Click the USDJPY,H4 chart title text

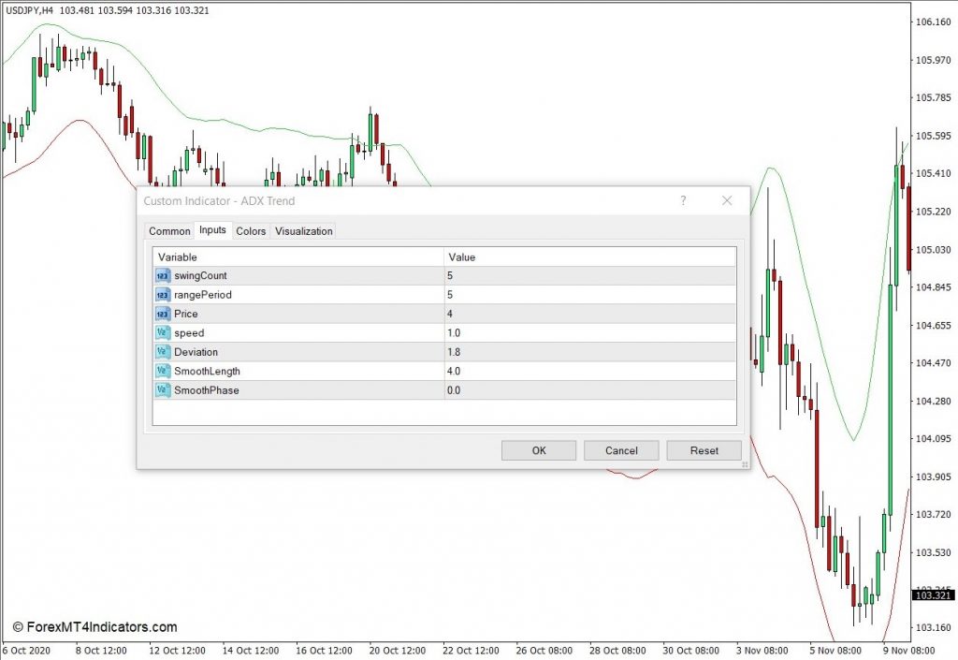pyautogui.click(x=29, y=10)
